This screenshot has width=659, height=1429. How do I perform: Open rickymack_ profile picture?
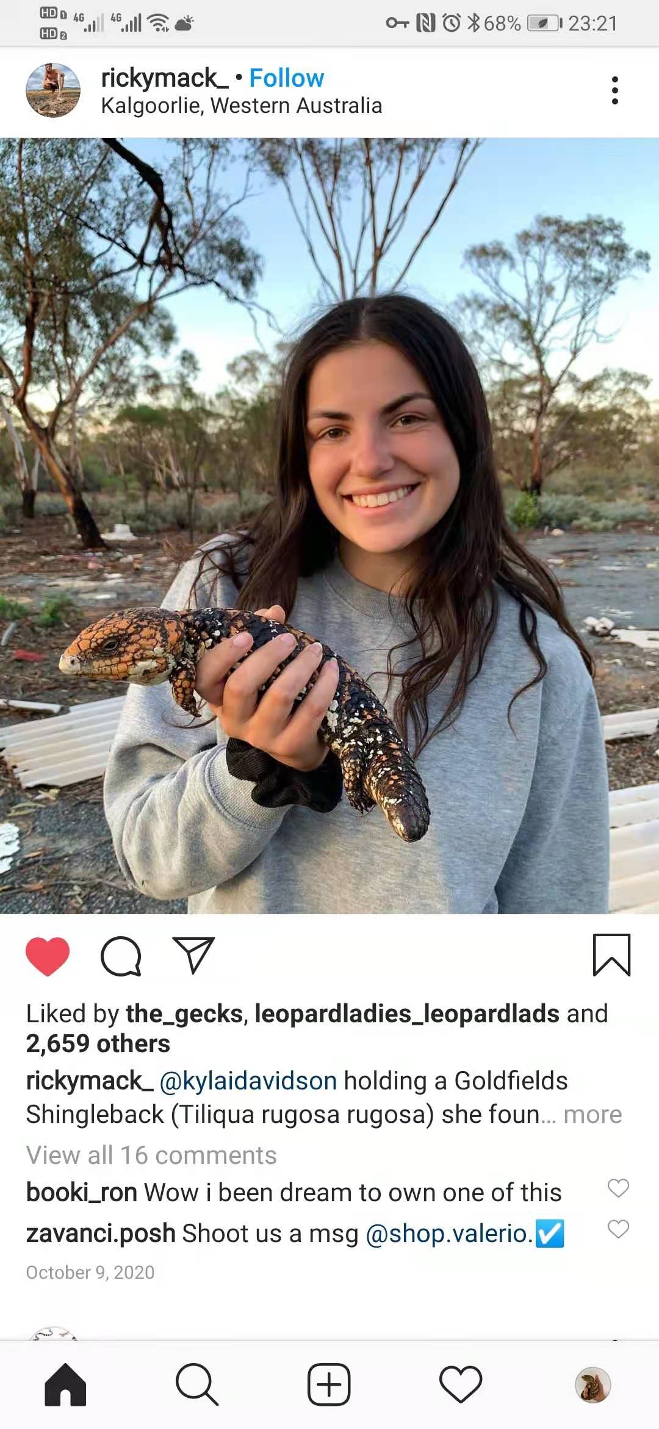point(53,90)
